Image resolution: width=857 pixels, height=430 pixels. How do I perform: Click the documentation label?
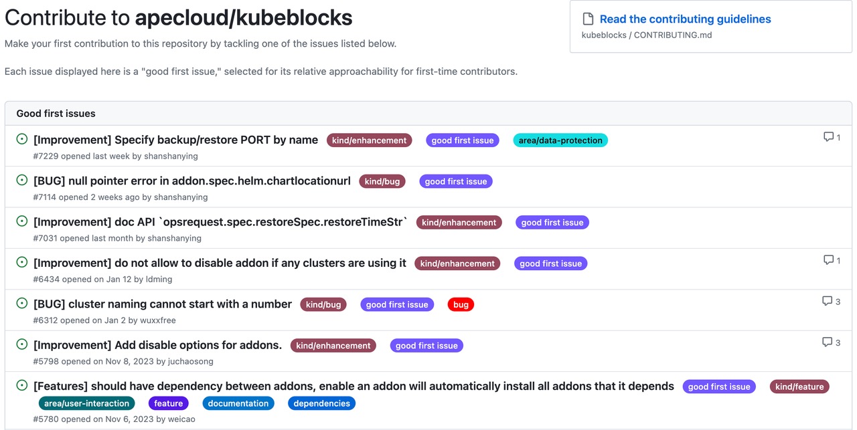238,403
